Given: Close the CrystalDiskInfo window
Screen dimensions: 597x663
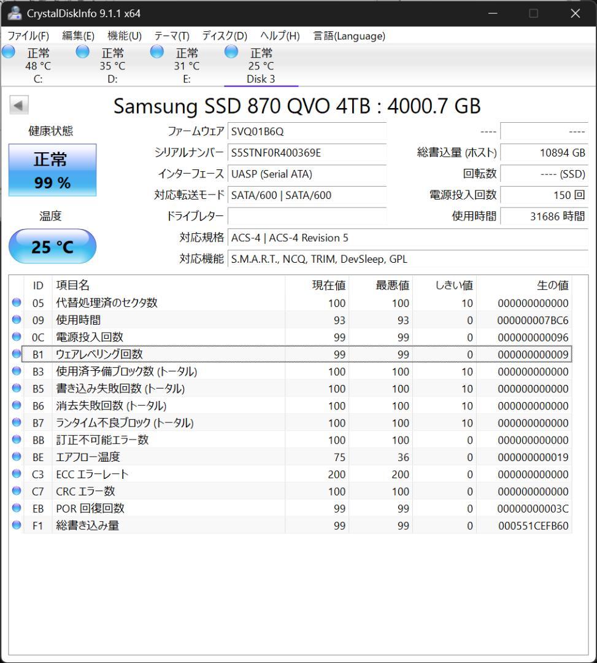Looking at the screenshot, I should pos(575,14).
